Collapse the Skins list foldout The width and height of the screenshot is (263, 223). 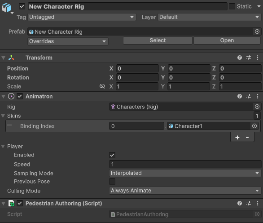click(3, 116)
